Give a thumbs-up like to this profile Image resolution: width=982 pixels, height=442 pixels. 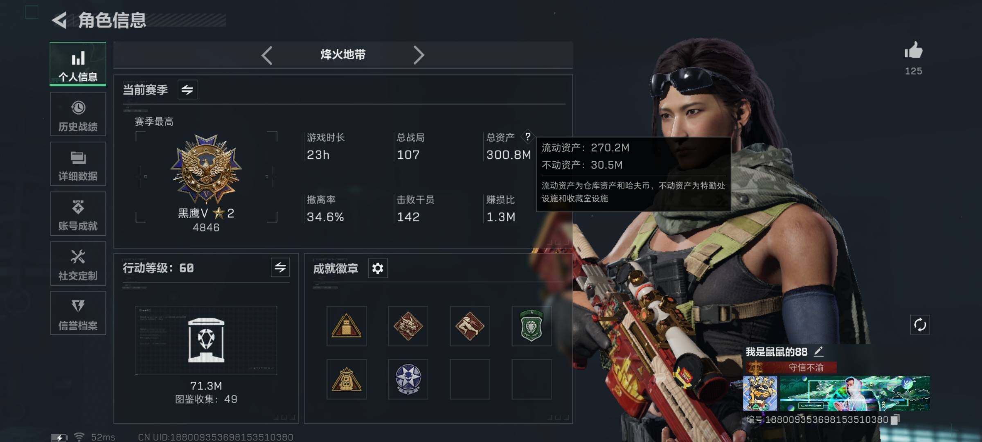[x=913, y=51]
